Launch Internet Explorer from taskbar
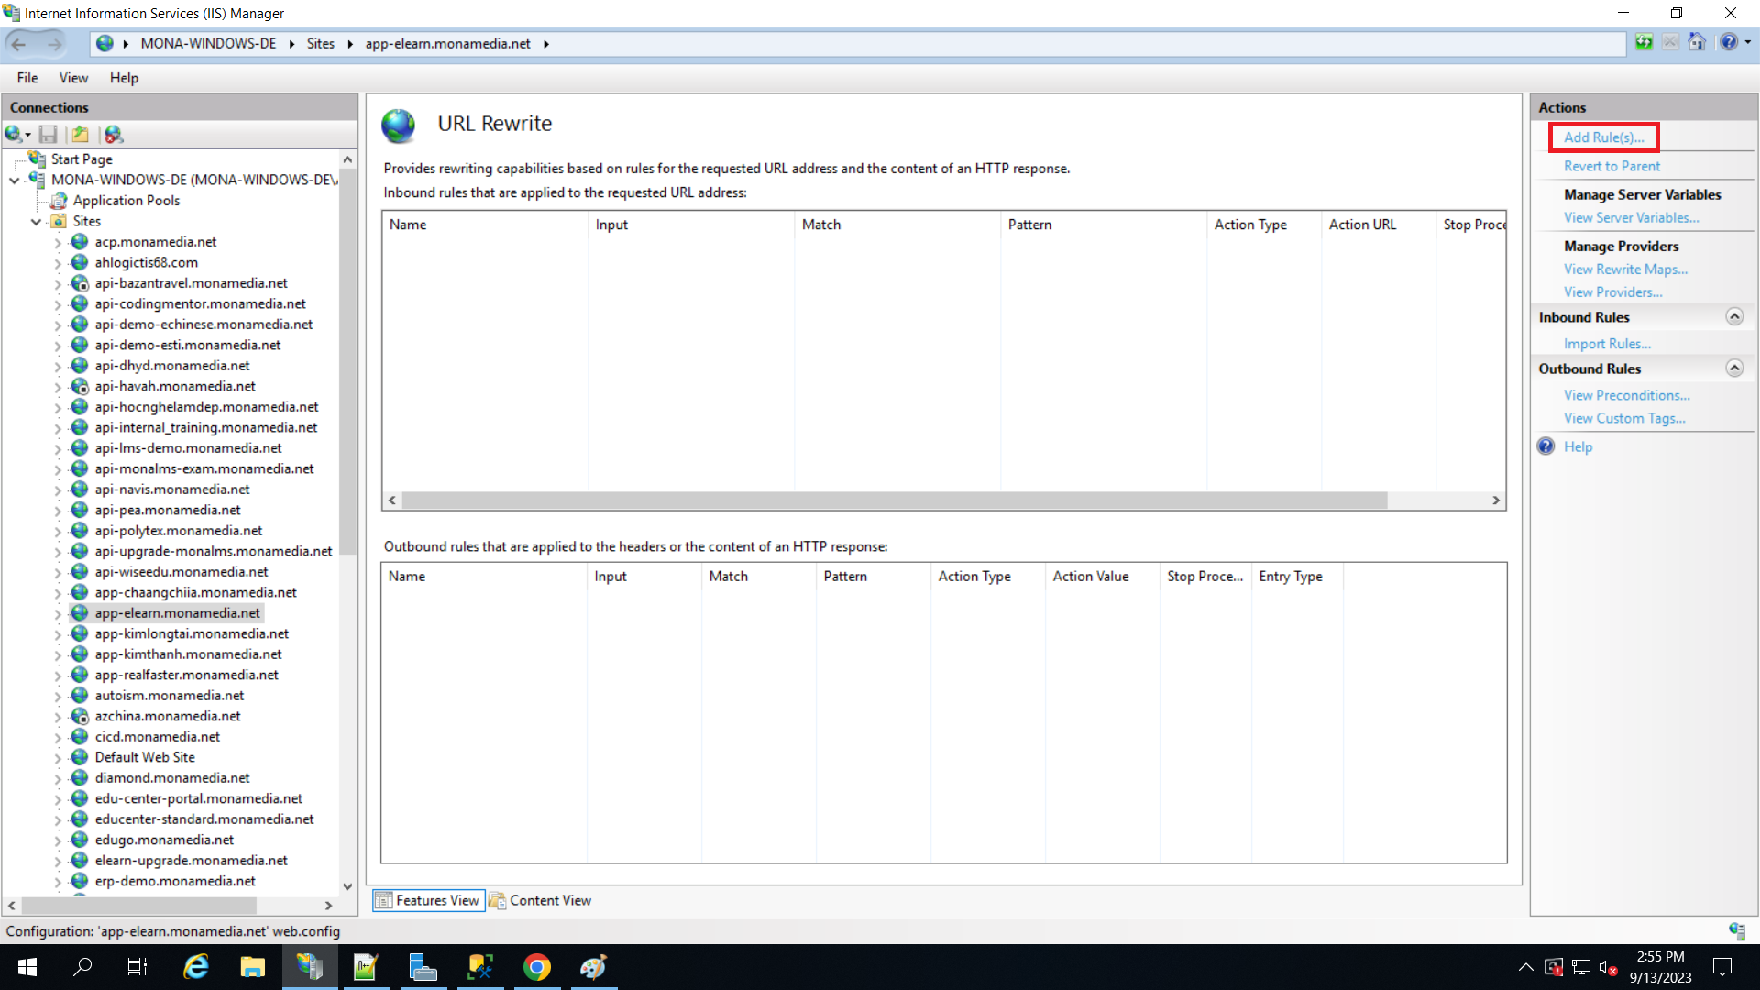Viewport: 1760px width, 990px height. [x=196, y=967]
